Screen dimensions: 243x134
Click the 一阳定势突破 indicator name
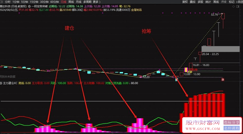click(x=39, y=6)
